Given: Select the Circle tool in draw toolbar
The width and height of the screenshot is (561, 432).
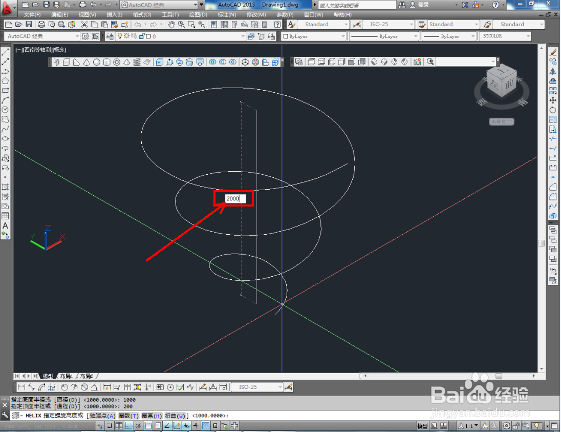Looking at the screenshot, I should pyautogui.click(x=5, y=110).
